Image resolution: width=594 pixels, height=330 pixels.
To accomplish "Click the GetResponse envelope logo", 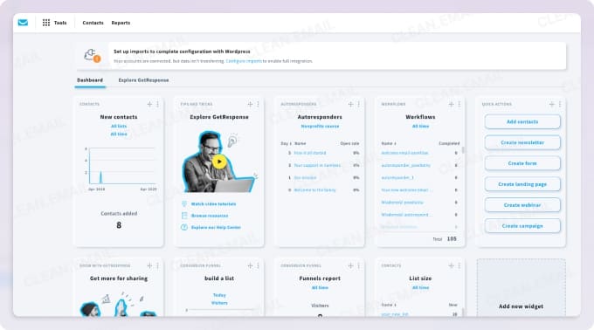I will pos(23,23).
